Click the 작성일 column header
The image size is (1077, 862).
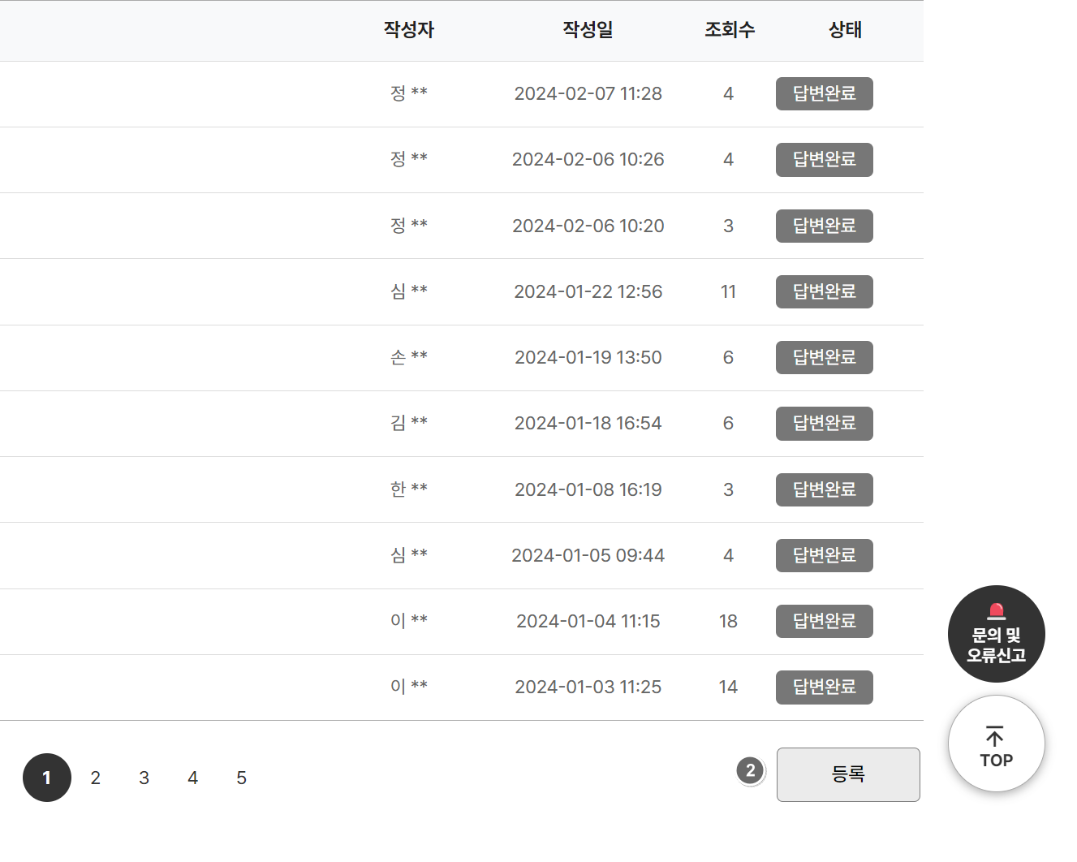587,29
